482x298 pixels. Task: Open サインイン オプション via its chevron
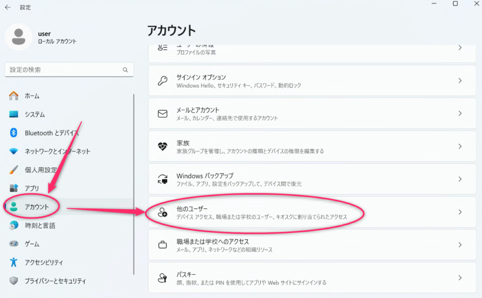click(x=460, y=81)
